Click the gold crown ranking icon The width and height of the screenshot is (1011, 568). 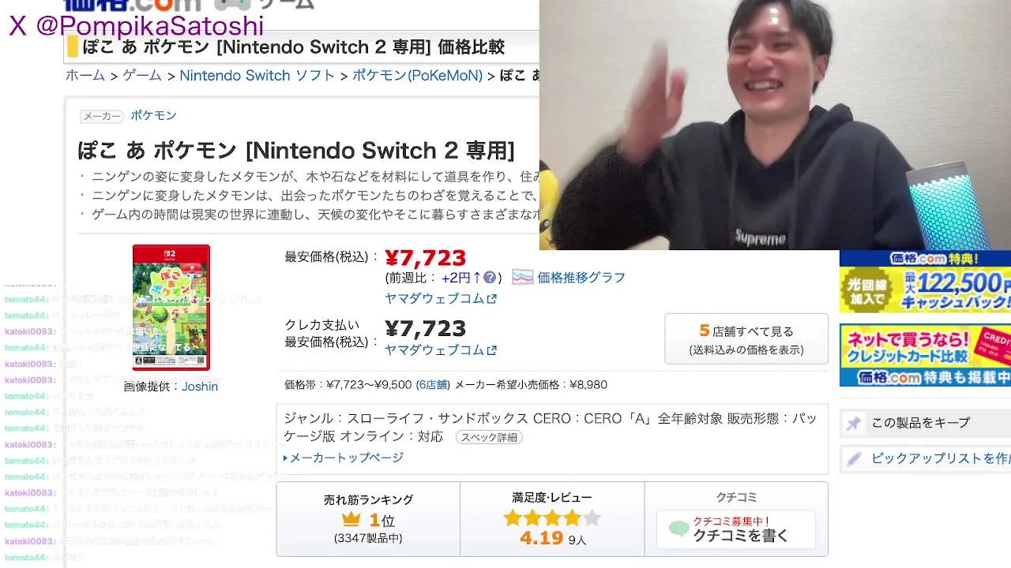point(351,520)
